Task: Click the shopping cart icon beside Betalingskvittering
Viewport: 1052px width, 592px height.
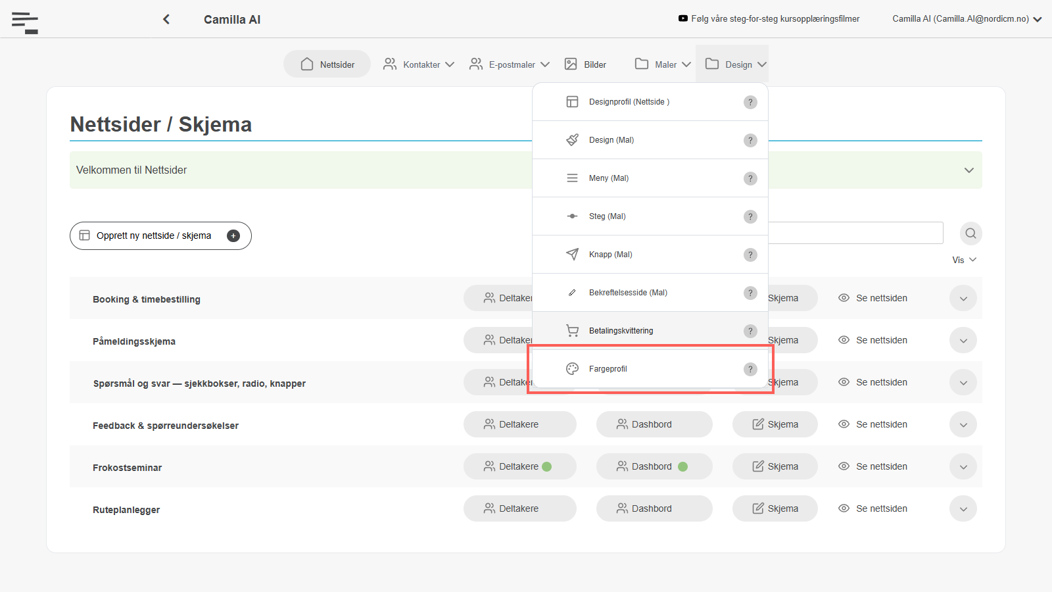Action: coord(573,331)
